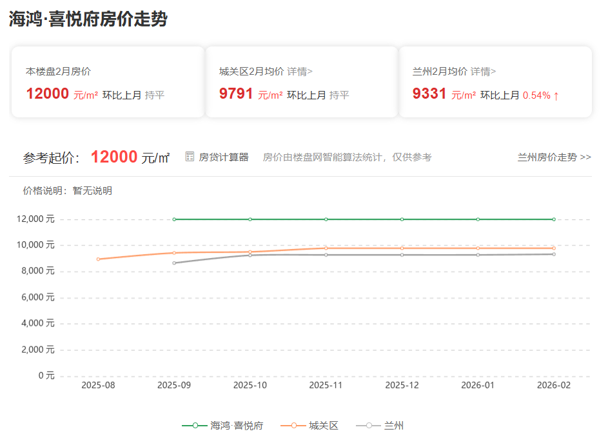Expand 详情 for 城关区2月均价
The height and width of the screenshot is (436, 608).
point(299,71)
